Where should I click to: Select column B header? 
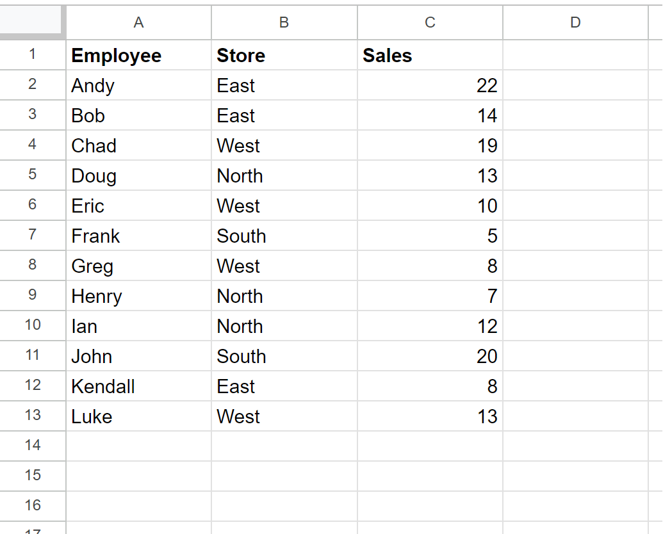pyautogui.click(x=284, y=22)
